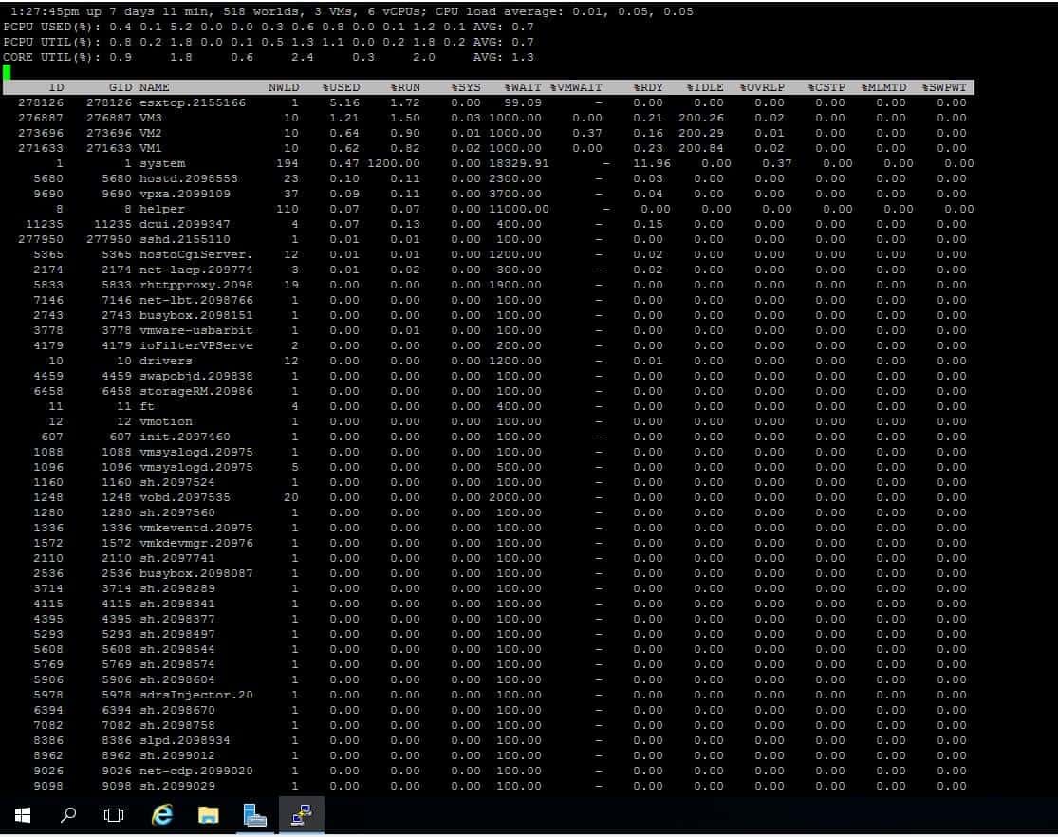Click the green terminal cursor block
This screenshot has height=837, width=1058.
pos(7,71)
